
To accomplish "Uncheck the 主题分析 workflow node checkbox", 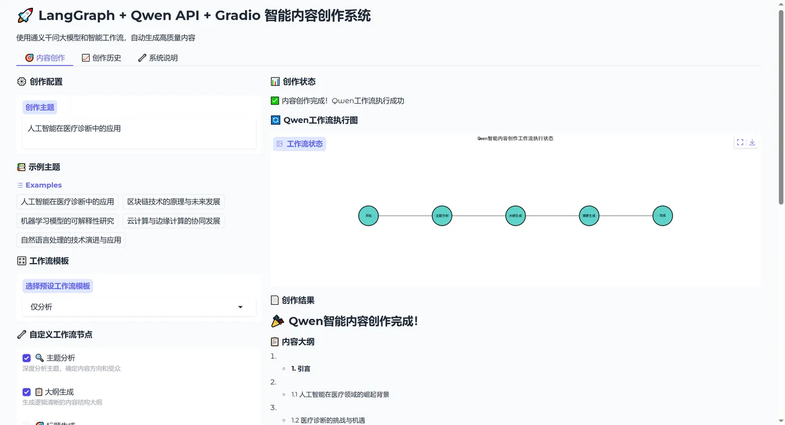I will [x=26, y=358].
